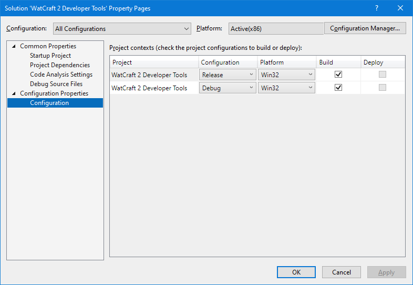
Task: Open the Debug configuration dropdown
Action: click(x=228, y=88)
